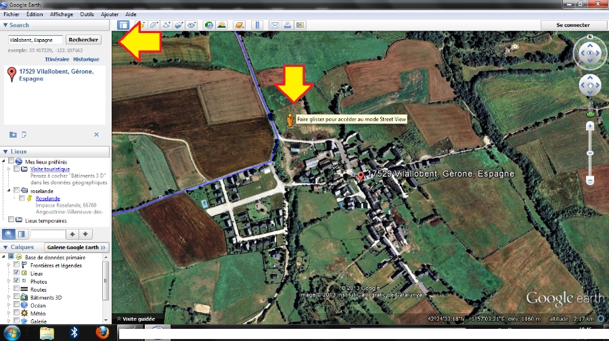Click the zoom slider plus end
609x341 pixels.
590,126
